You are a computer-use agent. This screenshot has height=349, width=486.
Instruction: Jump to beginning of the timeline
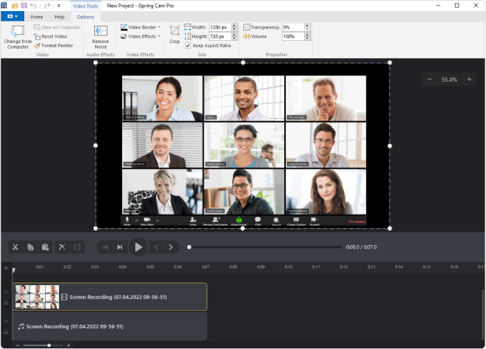pyautogui.click(x=105, y=247)
